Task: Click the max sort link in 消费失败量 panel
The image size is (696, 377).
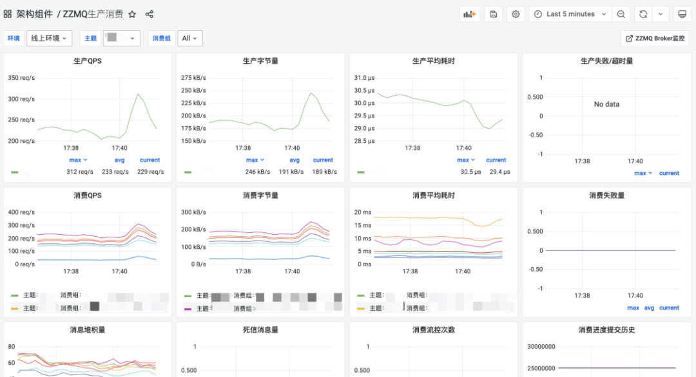Action: pos(633,308)
